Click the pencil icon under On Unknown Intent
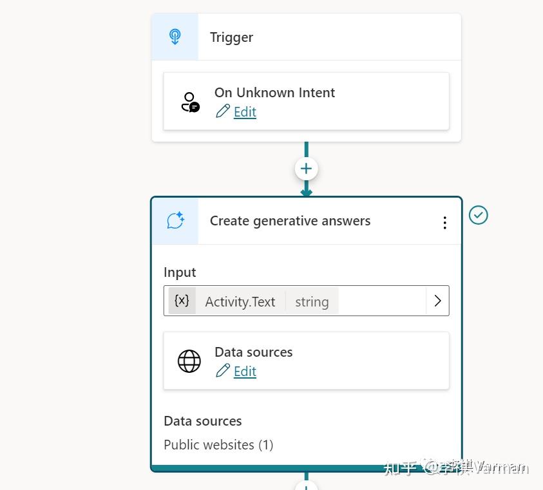543x490 pixels. [223, 112]
